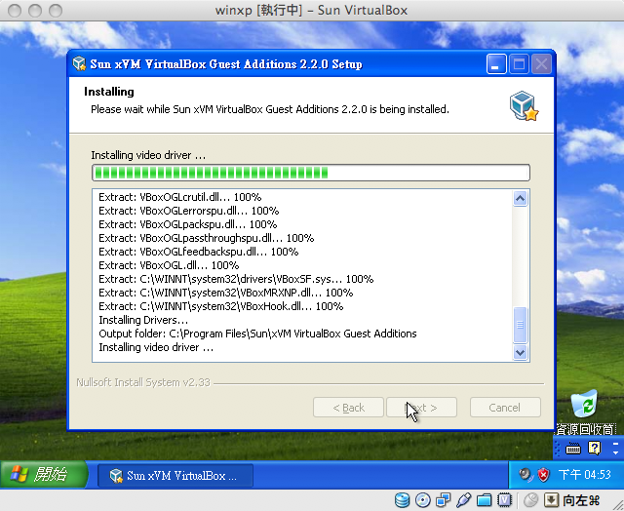Screen dimensions: 624x511
Task: Select log line 'Extract: VBoxOGLcrutil.dll... 100%'
Action: [179, 197]
